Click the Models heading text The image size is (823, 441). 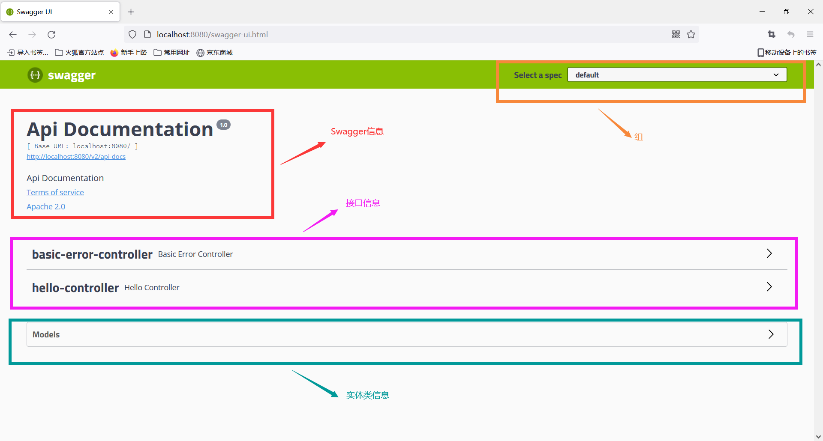(46, 335)
